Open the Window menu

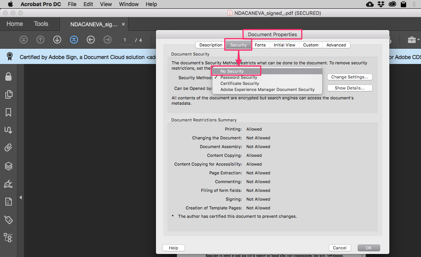pyautogui.click(x=129, y=4)
